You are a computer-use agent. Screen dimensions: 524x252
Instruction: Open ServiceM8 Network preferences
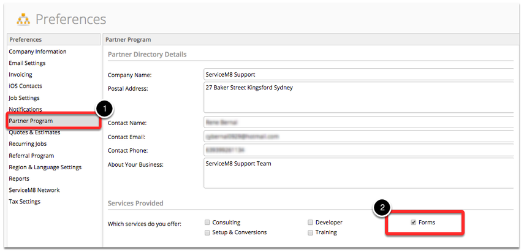pos(34,190)
